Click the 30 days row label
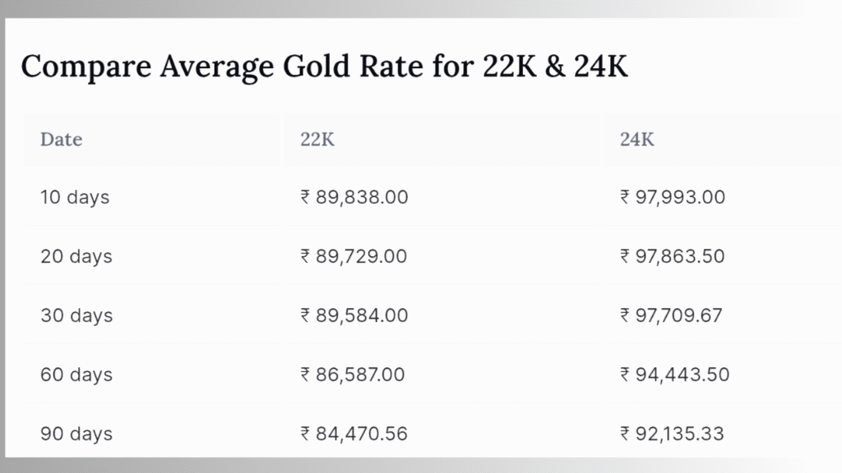842x473 pixels. click(76, 315)
